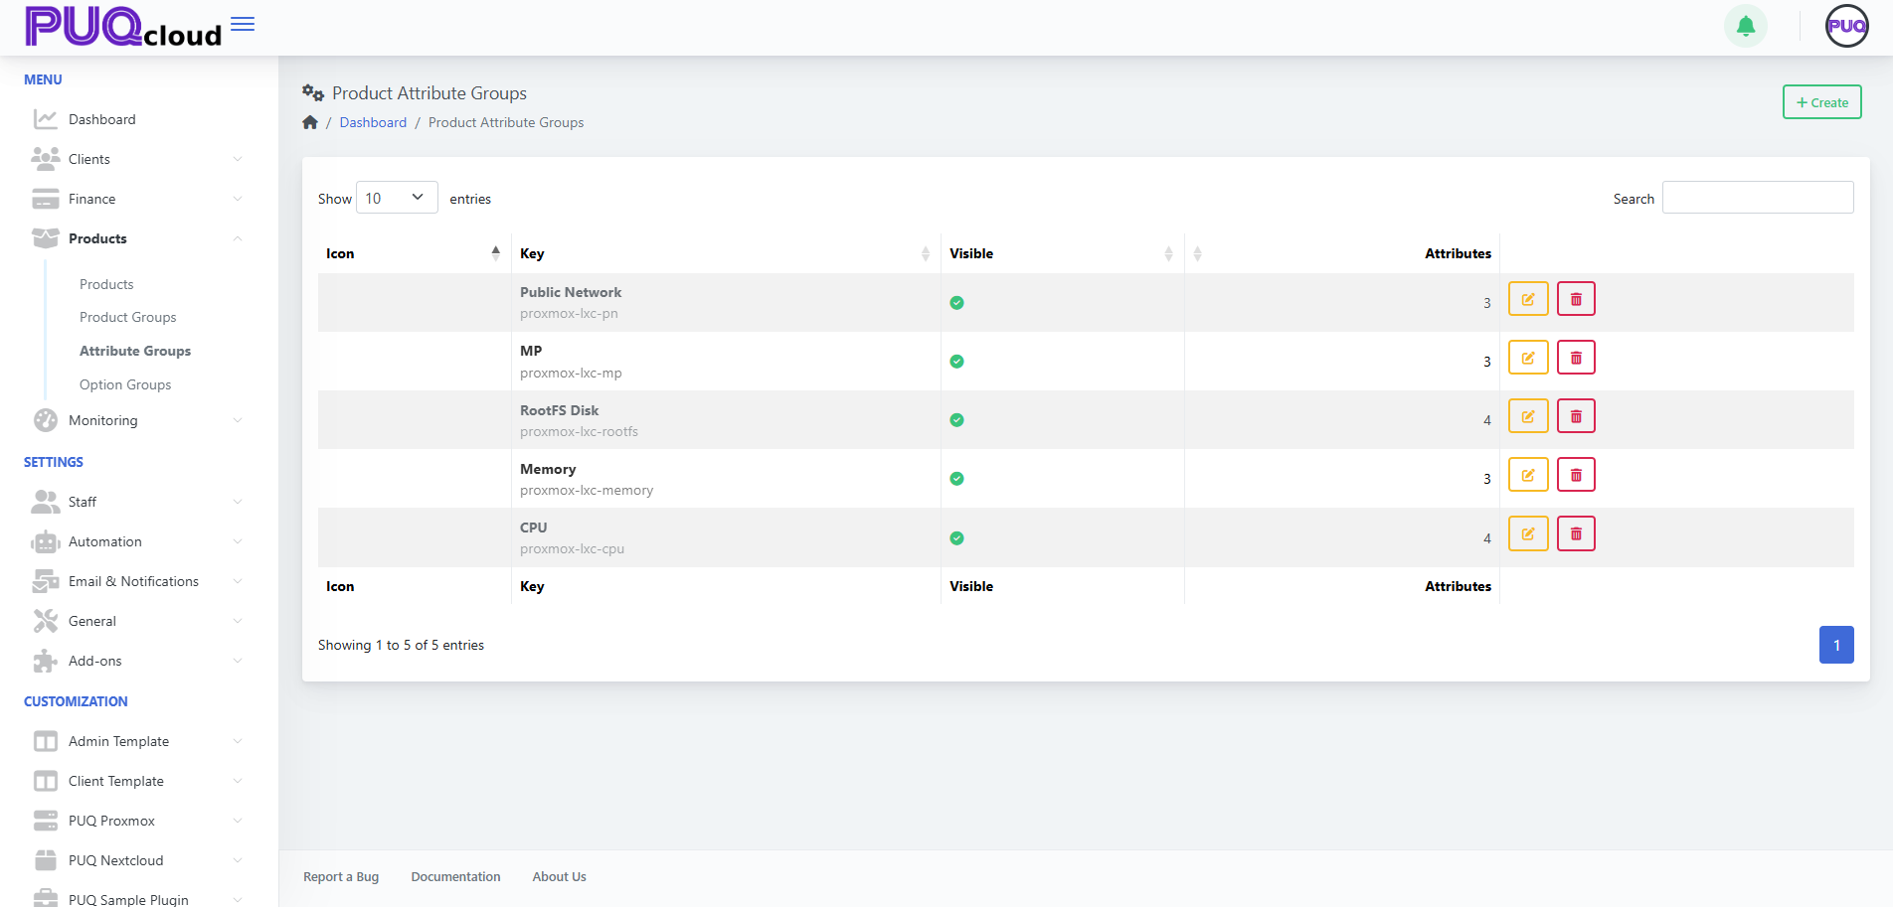The image size is (1893, 907).
Task: Edit the CPU attribute group
Action: [1528, 533]
